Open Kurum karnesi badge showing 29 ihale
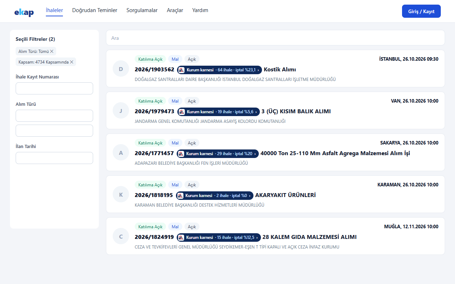The width and height of the screenshot is (455, 284). pyautogui.click(x=218, y=154)
